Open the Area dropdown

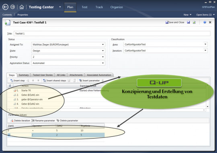point(205,44)
